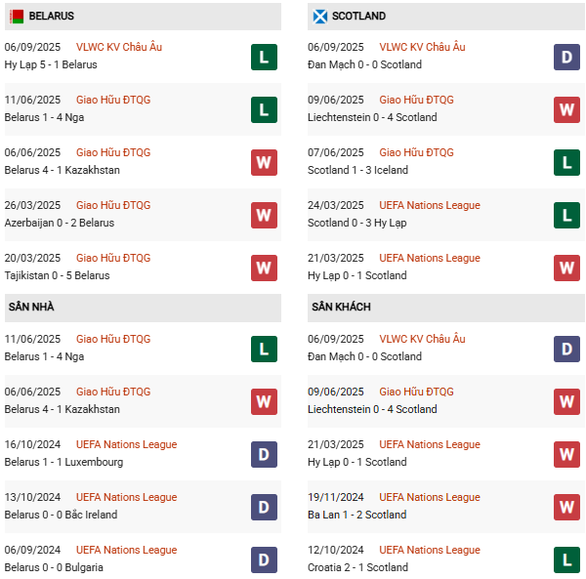586x579 pixels.
Task: Click the D badge for Belarus 0 - 0 Bulgaria
Action: point(264,559)
